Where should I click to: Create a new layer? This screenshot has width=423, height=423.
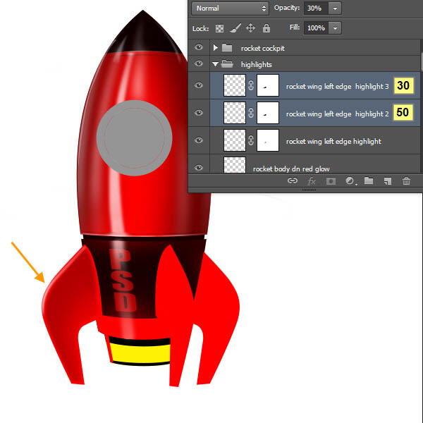(x=387, y=181)
